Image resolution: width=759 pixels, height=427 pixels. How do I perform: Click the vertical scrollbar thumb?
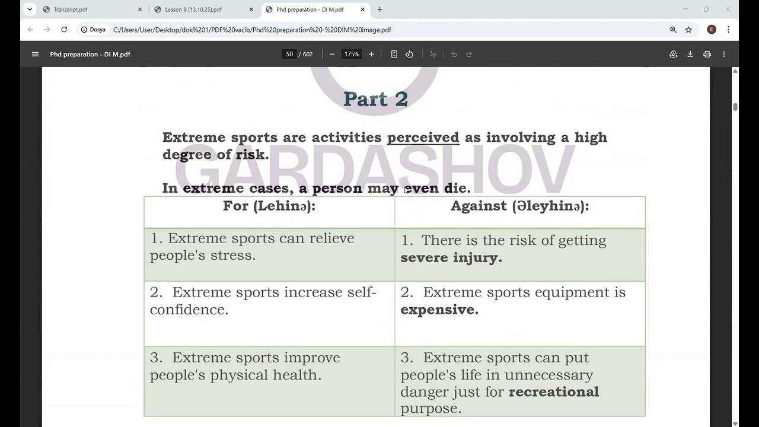point(735,107)
